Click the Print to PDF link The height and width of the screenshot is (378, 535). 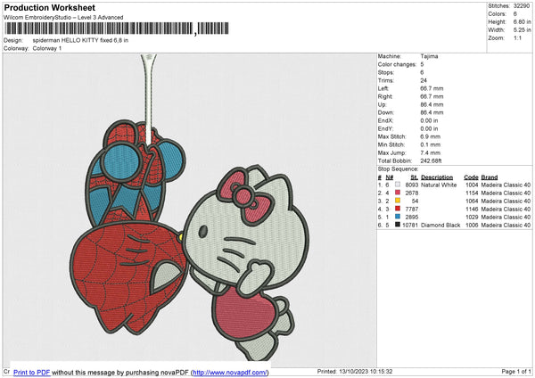pyautogui.click(x=32, y=373)
